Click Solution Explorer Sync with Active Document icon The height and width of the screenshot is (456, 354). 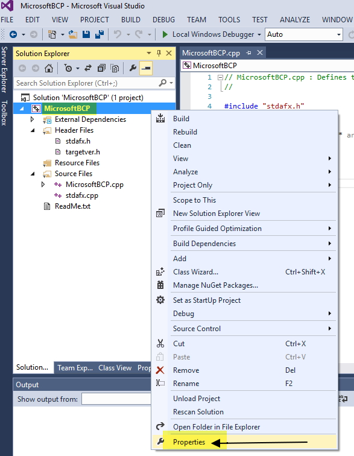pyautogui.click(x=88, y=68)
